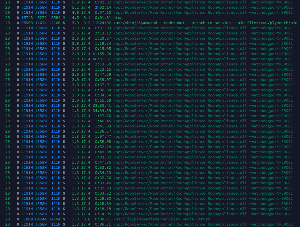Image resolution: width=300 pixels, height=227 pixels.
Task: Click the time value 1:36.57
Action: click(103, 131)
